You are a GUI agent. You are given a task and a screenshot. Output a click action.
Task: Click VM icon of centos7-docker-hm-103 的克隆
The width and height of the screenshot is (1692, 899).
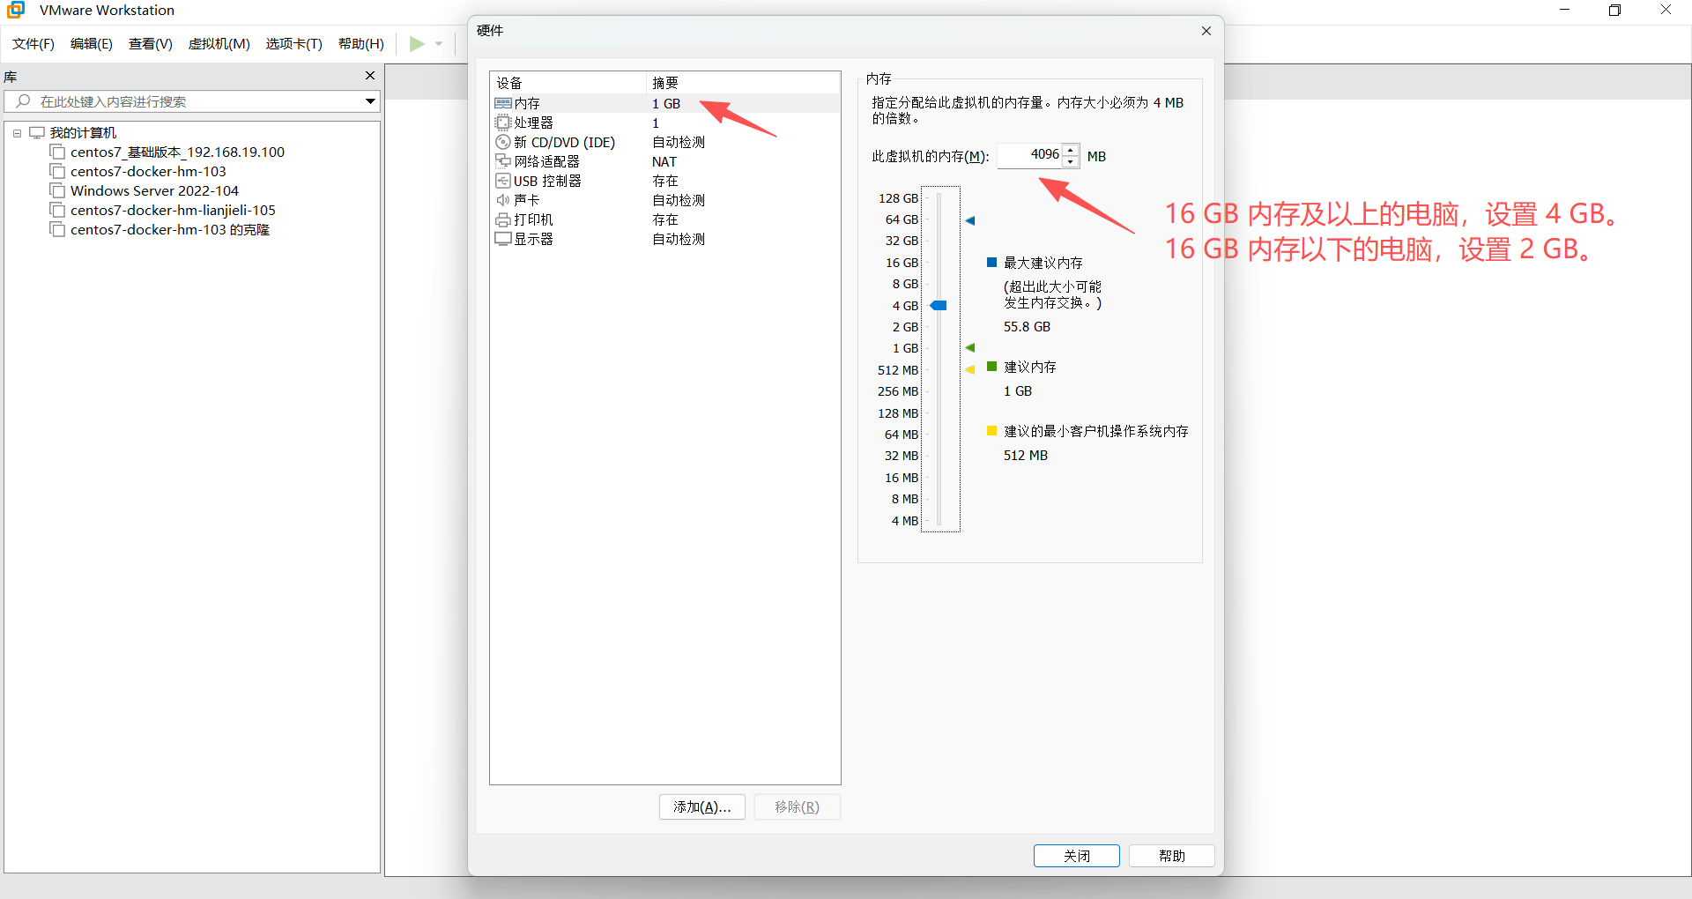57,229
